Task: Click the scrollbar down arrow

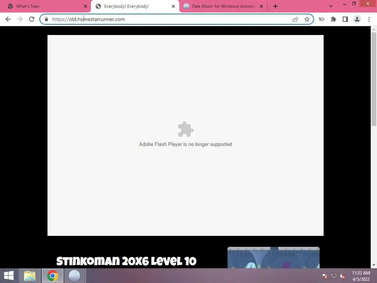Action: (x=374, y=265)
